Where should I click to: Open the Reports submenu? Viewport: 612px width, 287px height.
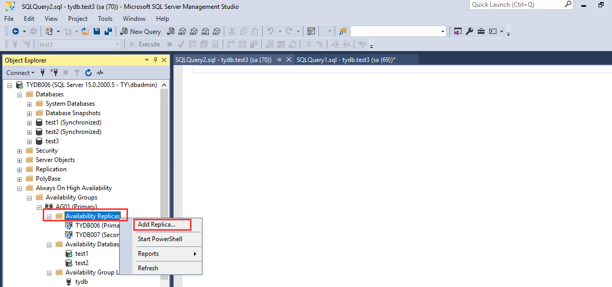point(161,254)
